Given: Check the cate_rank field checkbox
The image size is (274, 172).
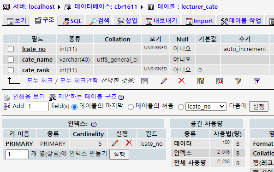Looking at the screenshot, I should pos(11,70).
